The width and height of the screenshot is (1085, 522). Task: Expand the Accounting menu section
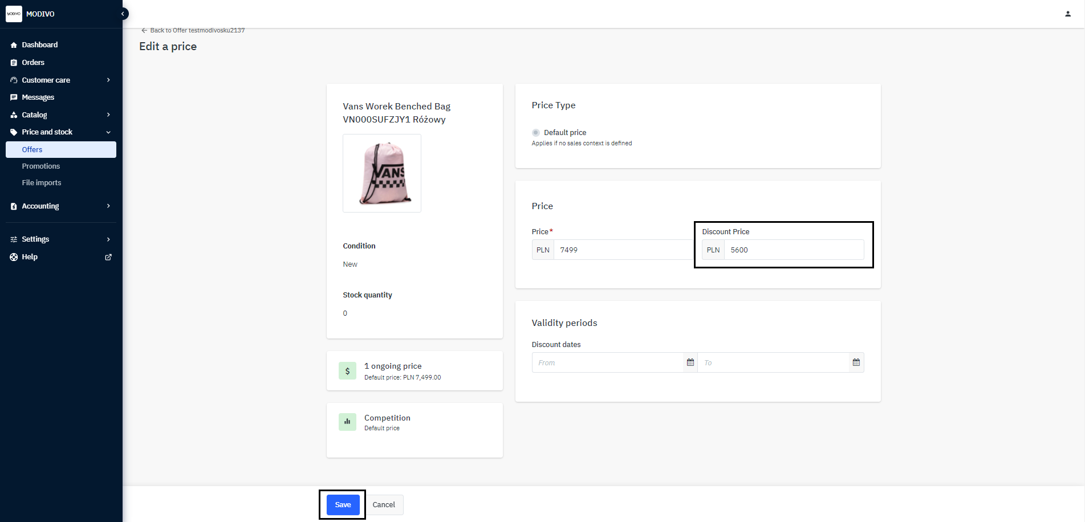(108, 206)
